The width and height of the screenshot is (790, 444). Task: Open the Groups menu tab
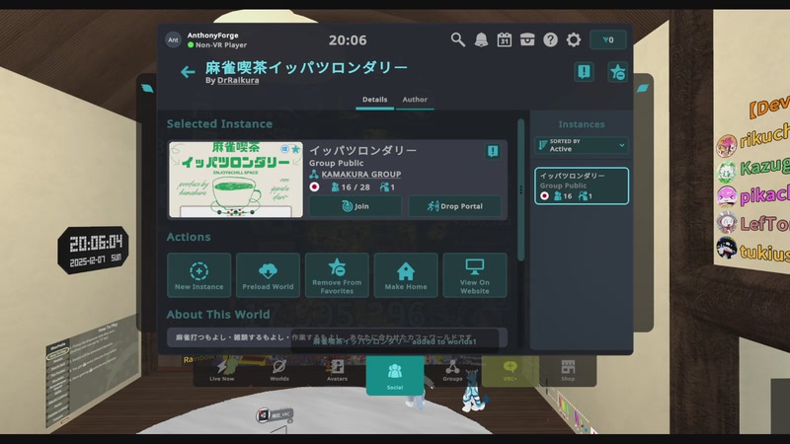(x=452, y=372)
